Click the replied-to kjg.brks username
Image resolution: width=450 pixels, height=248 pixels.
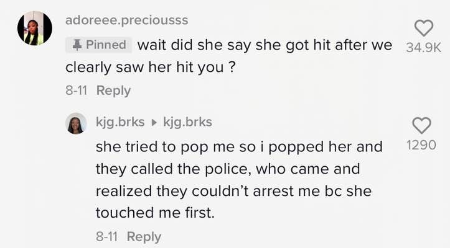187,122
